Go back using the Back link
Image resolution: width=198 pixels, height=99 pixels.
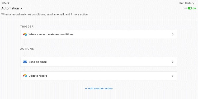[6, 3]
